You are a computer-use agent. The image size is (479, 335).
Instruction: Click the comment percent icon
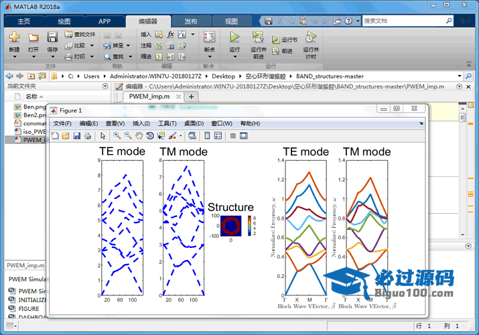159,46
